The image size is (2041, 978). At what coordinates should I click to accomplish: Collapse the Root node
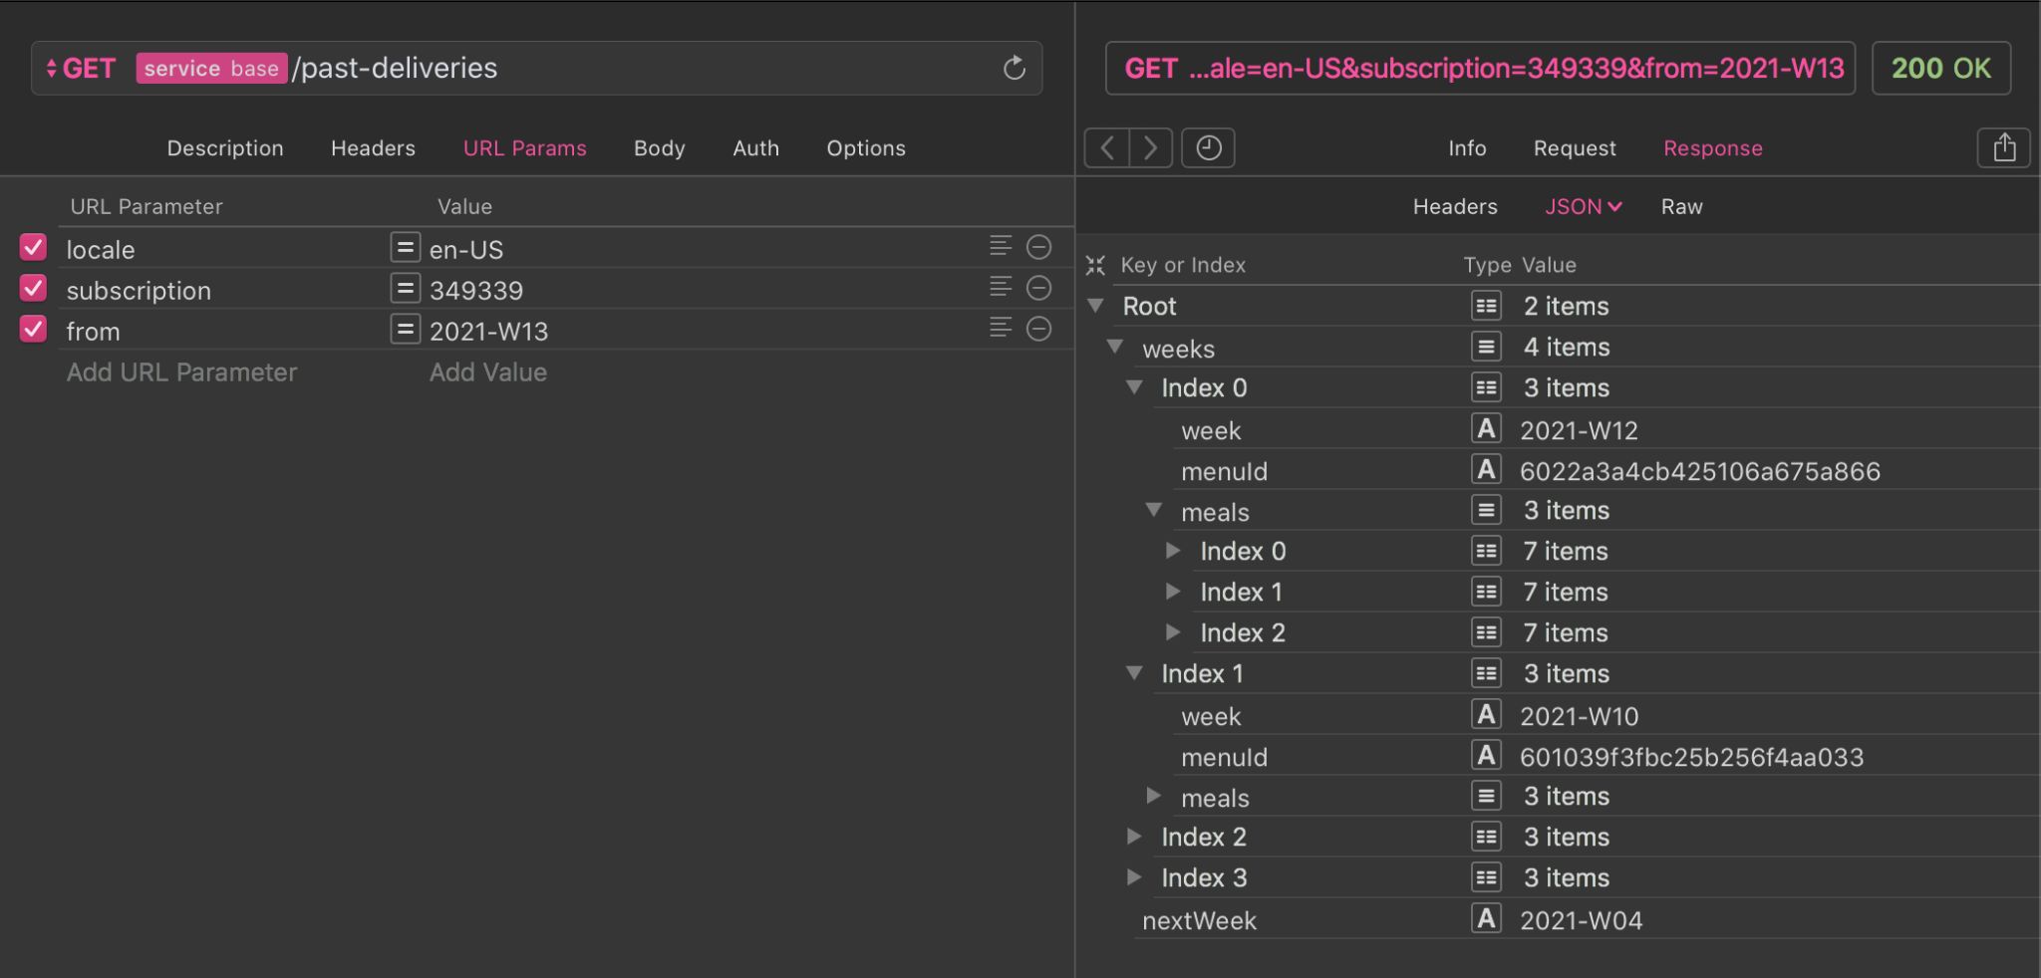(x=1095, y=306)
